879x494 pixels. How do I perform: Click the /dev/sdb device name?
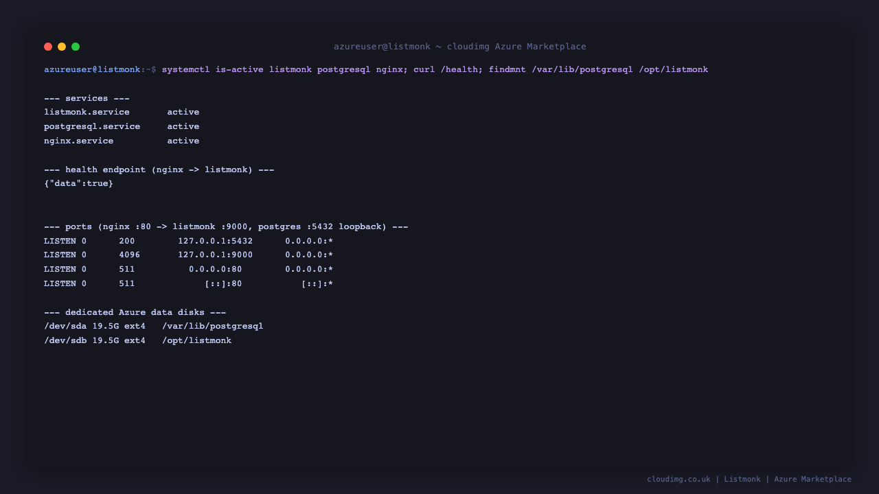[x=65, y=341]
